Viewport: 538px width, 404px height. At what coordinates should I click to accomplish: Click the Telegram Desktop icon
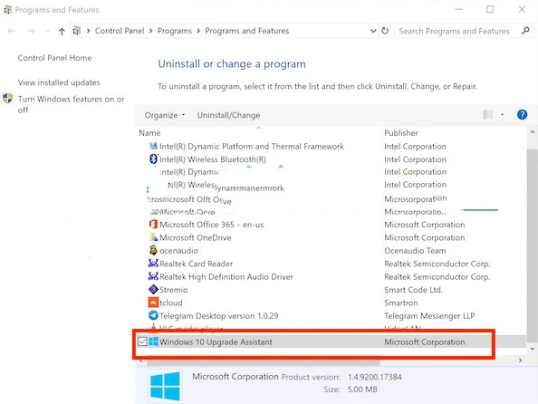click(153, 315)
